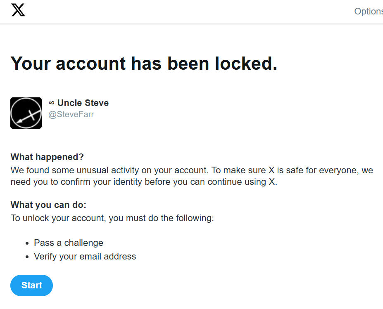Click the "To unlock your account" instruction line
The width and height of the screenshot is (383, 309).
(112, 218)
